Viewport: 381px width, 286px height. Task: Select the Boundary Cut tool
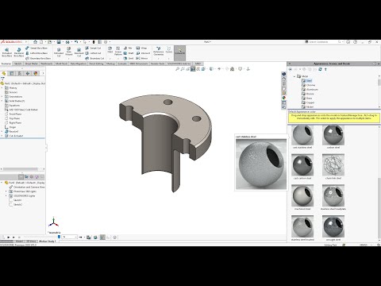click(x=94, y=58)
